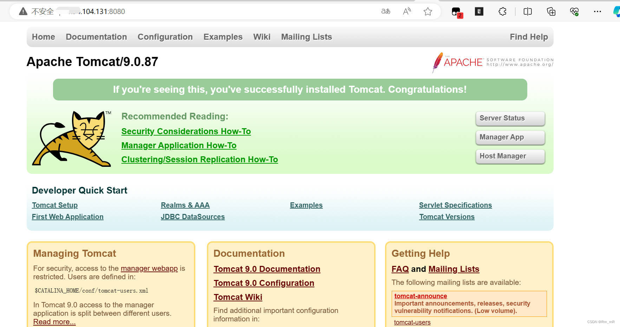This screenshot has width=620, height=327.
Task: Open the FAQ link
Action: point(400,269)
